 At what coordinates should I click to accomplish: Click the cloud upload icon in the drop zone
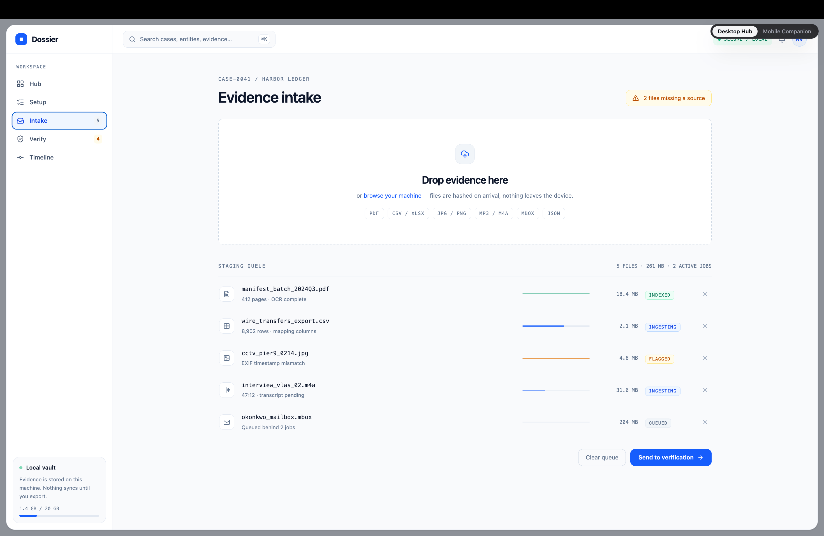(x=465, y=154)
